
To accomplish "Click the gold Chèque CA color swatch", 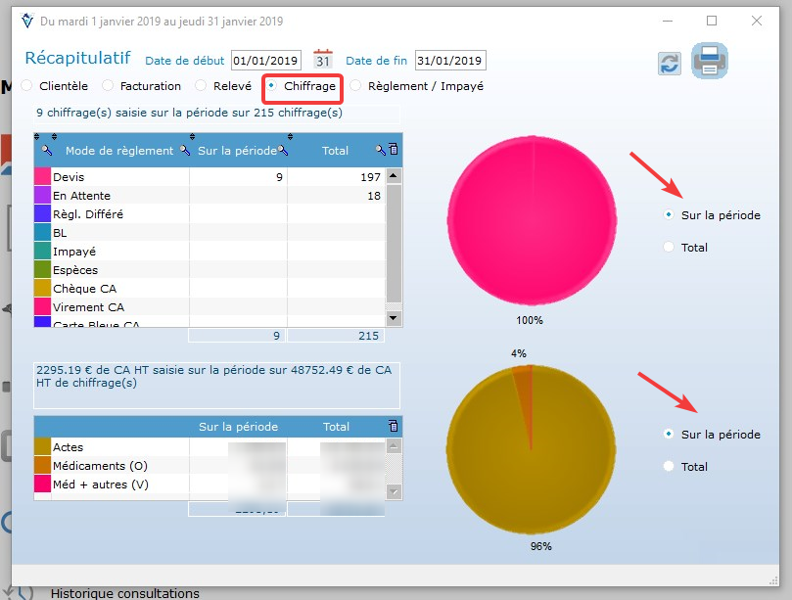I will click(x=42, y=288).
